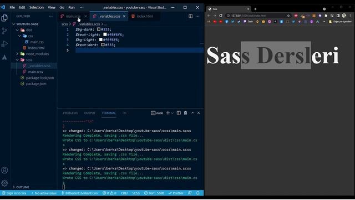Click the $bg-dark #333 color swatch
355x200 pixels.
pos(99,29)
